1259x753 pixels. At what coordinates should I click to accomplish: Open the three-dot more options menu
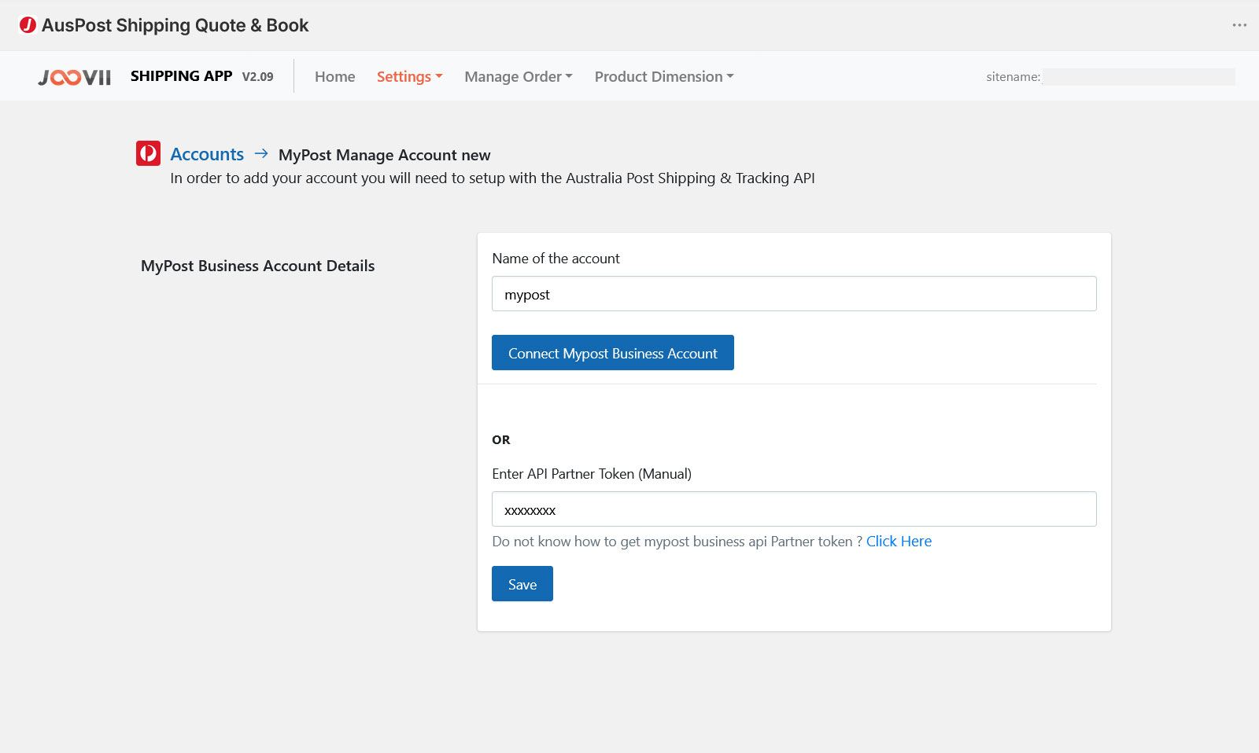[1239, 25]
